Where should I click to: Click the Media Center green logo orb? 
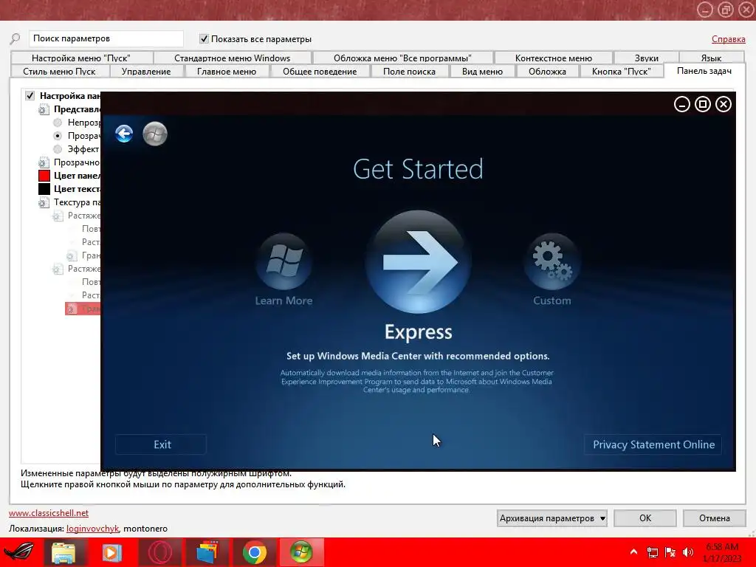tap(155, 134)
